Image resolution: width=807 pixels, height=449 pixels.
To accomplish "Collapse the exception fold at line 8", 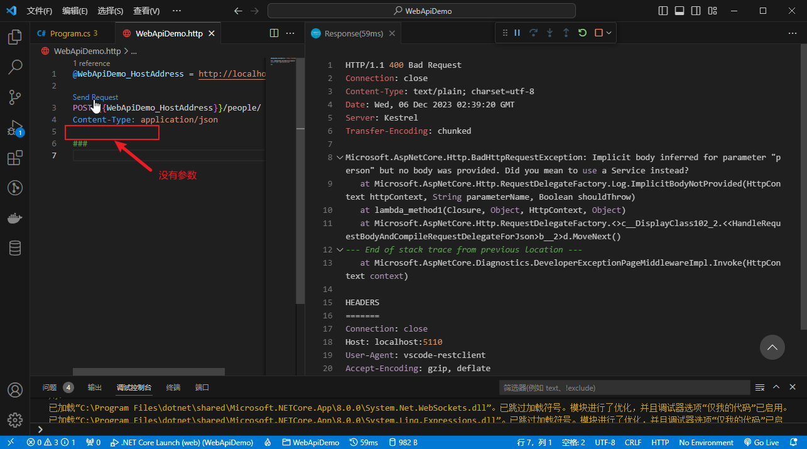I will [340, 158].
